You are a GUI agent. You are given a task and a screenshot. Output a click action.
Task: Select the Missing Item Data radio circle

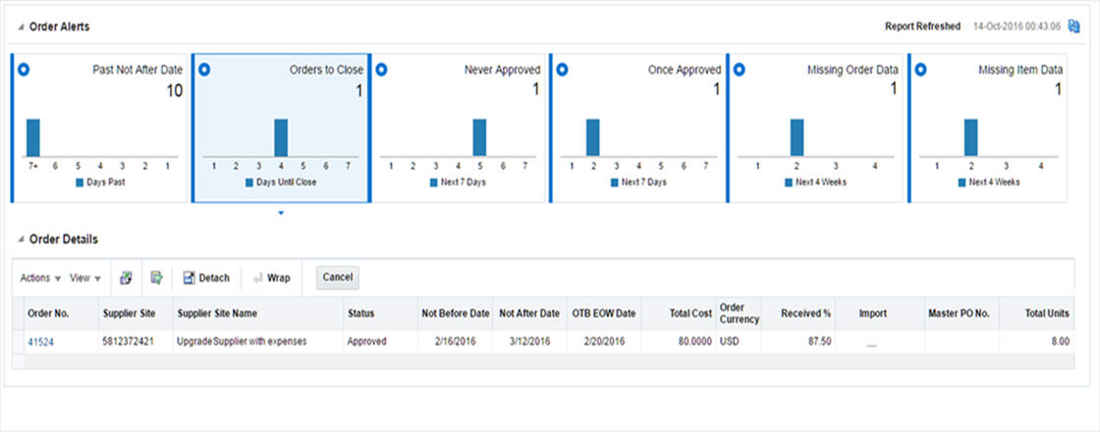click(920, 70)
